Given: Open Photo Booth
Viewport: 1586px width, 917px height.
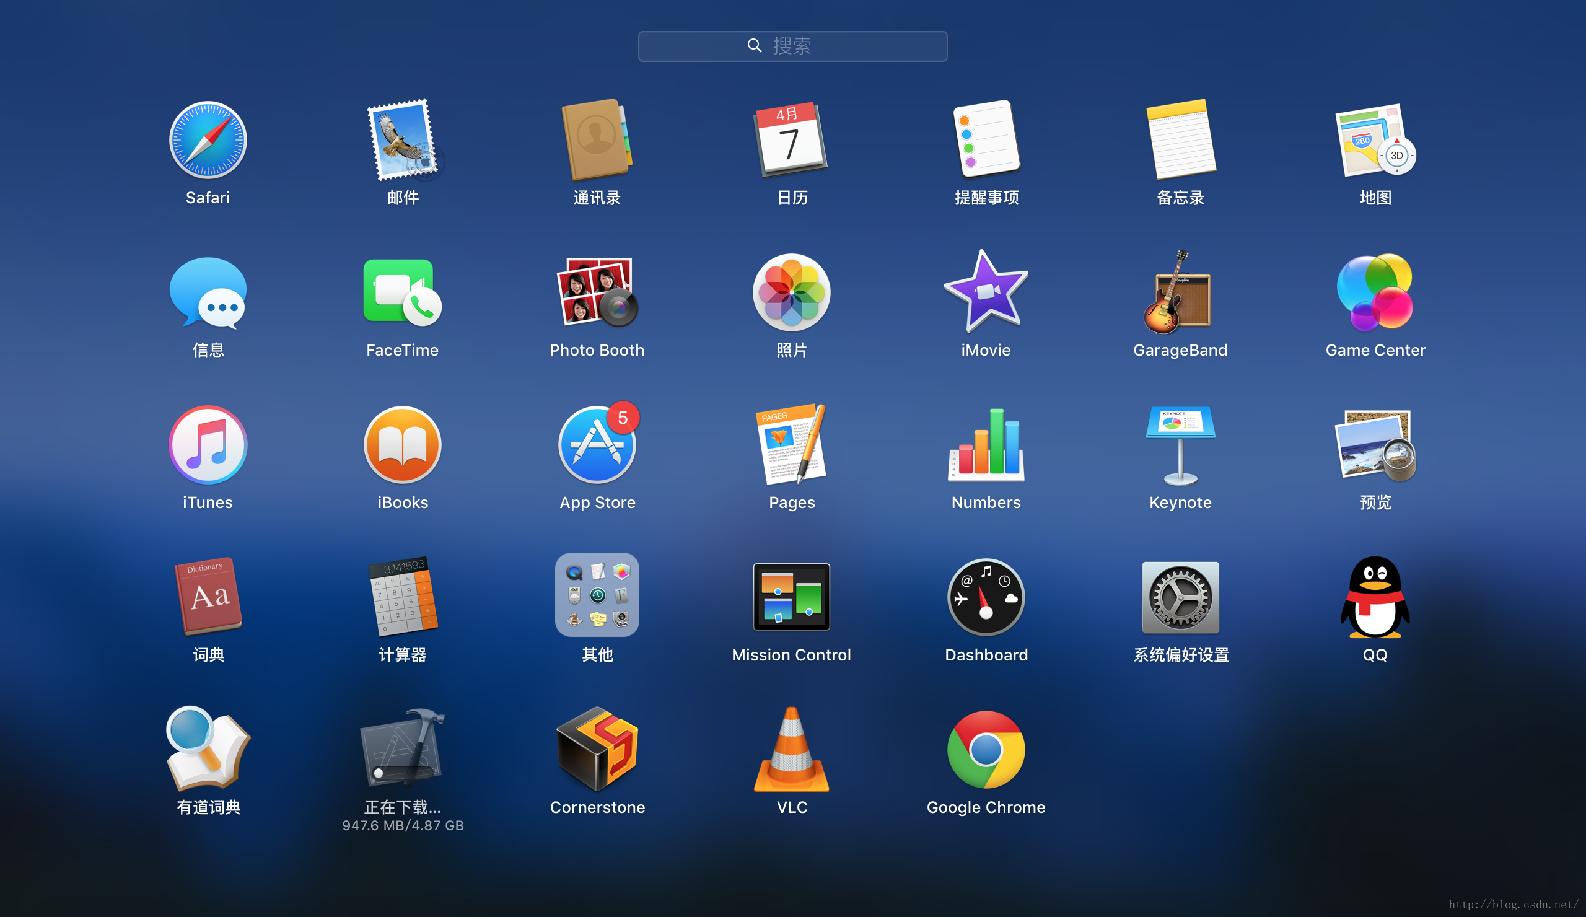Looking at the screenshot, I should coord(597,292).
